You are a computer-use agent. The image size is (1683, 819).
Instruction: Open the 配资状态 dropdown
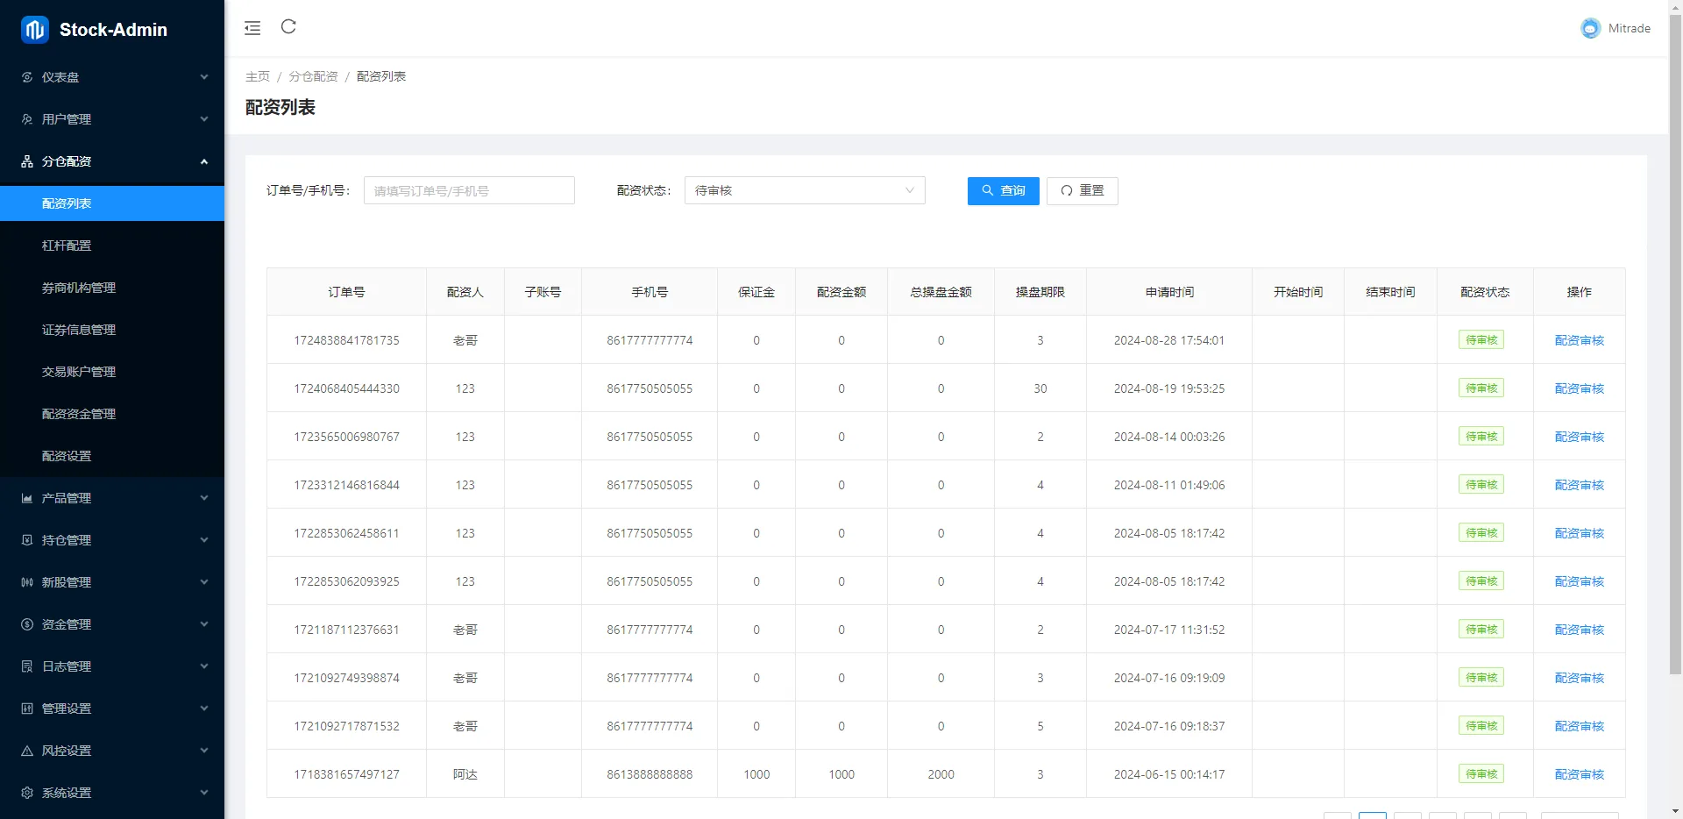click(x=804, y=190)
